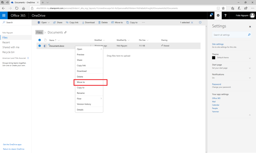Viewport: 256px width, 153px height.
Task: Choose Move to in context menu
Action: 89,82
